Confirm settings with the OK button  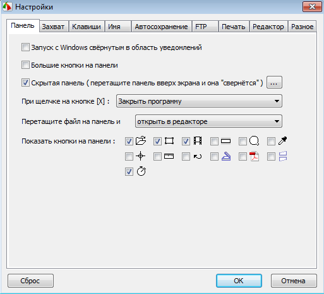coord(239,281)
